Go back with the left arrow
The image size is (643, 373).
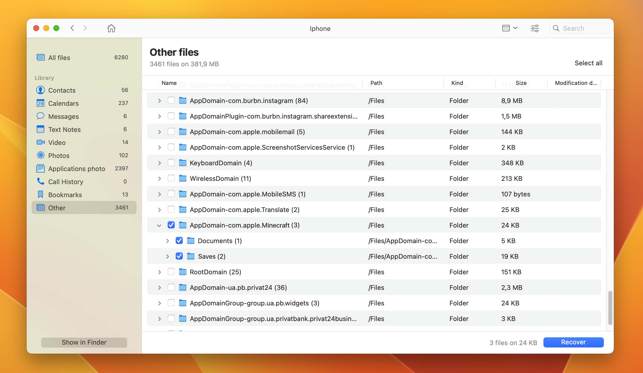click(x=72, y=28)
